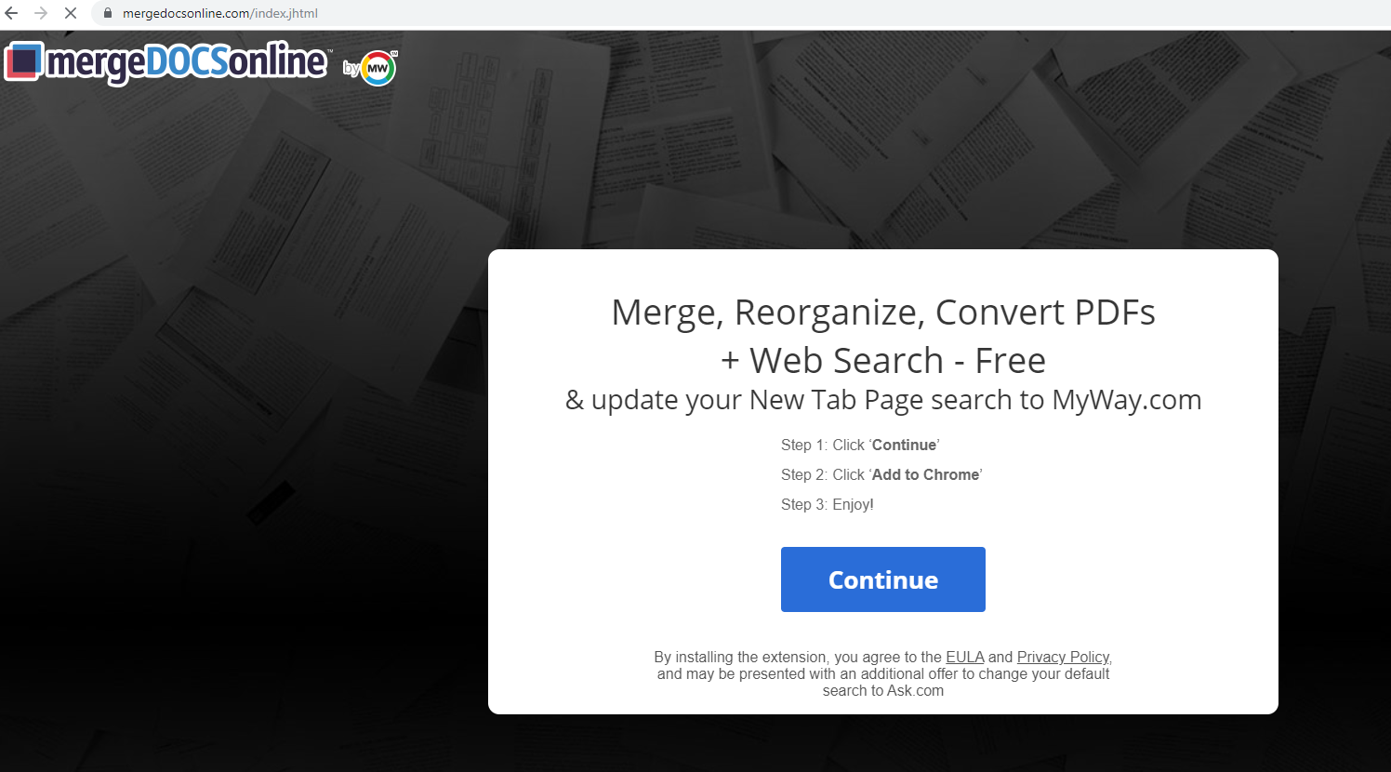Click the MyWay.com New Tab subtitle

tap(882, 400)
